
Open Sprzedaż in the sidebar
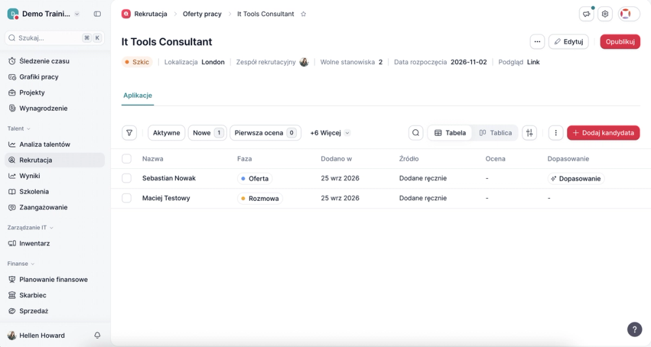(x=55, y=311)
